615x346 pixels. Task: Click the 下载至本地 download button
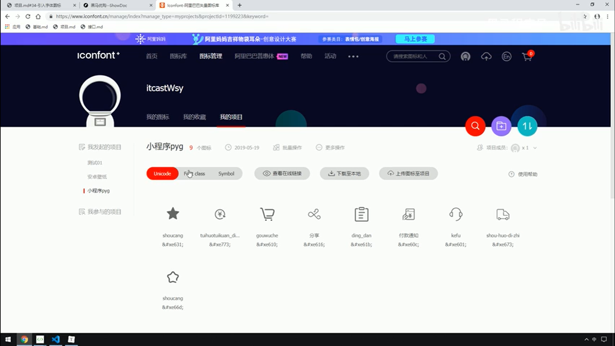tap(344, 174)
